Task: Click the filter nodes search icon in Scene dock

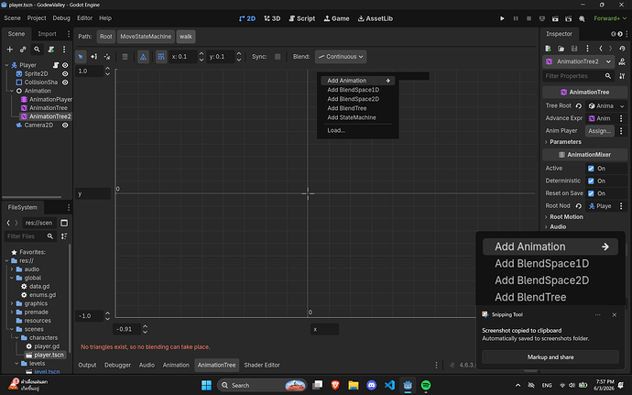Action: [x=37, y=49]
